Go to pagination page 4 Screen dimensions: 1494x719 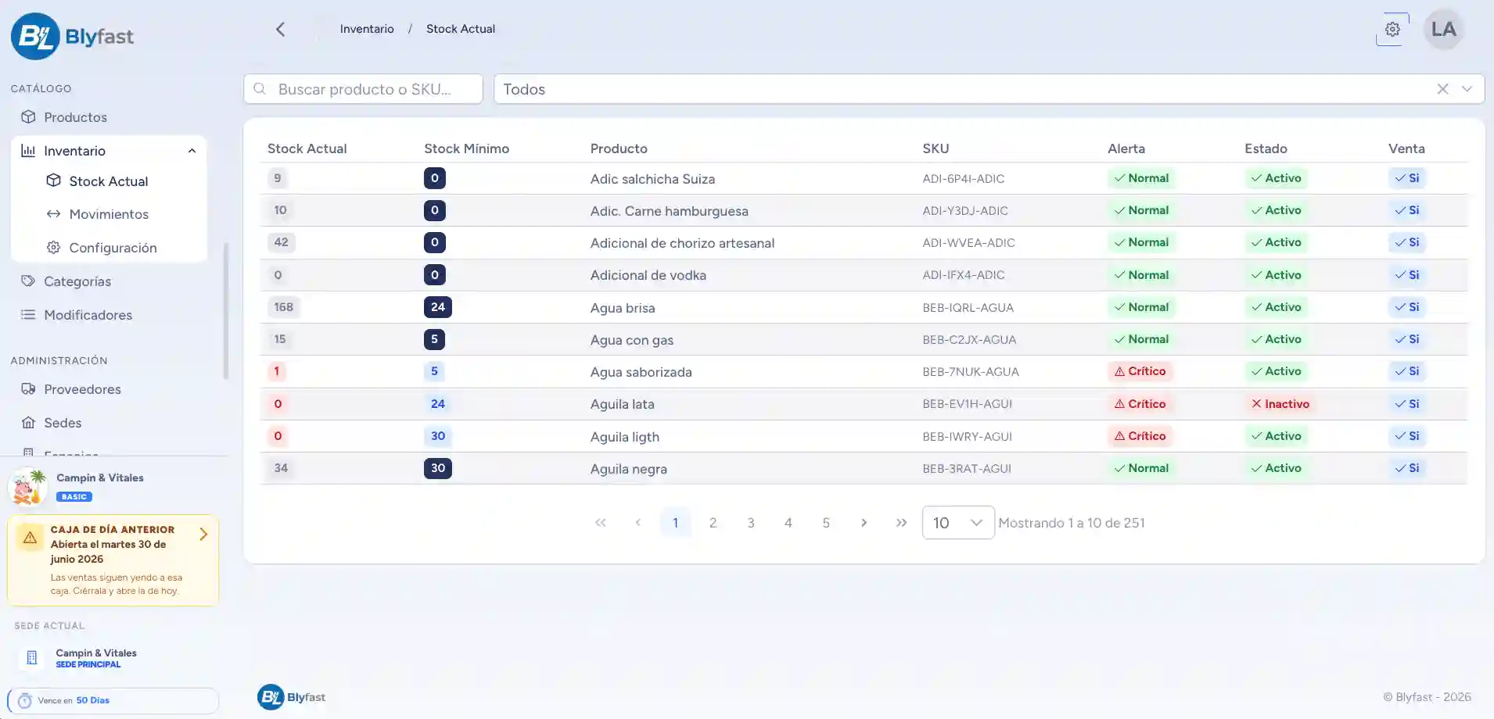pos(788,523)
